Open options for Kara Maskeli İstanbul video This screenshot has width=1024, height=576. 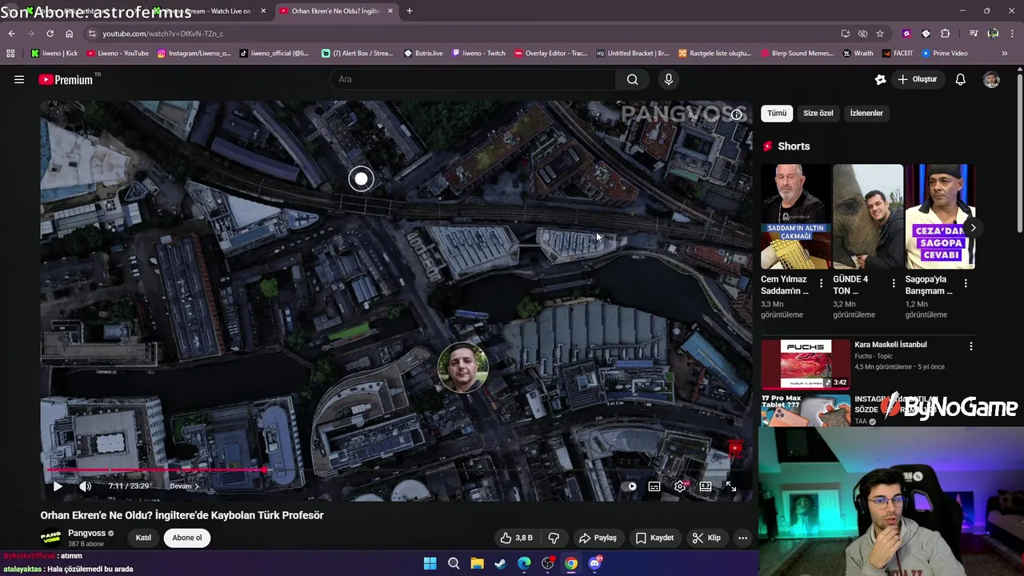tap(970, 346)
